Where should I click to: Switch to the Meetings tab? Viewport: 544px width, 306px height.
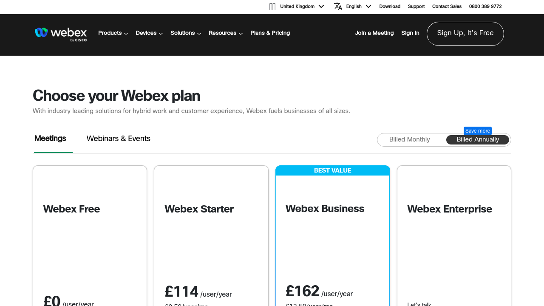coord(50,139)
